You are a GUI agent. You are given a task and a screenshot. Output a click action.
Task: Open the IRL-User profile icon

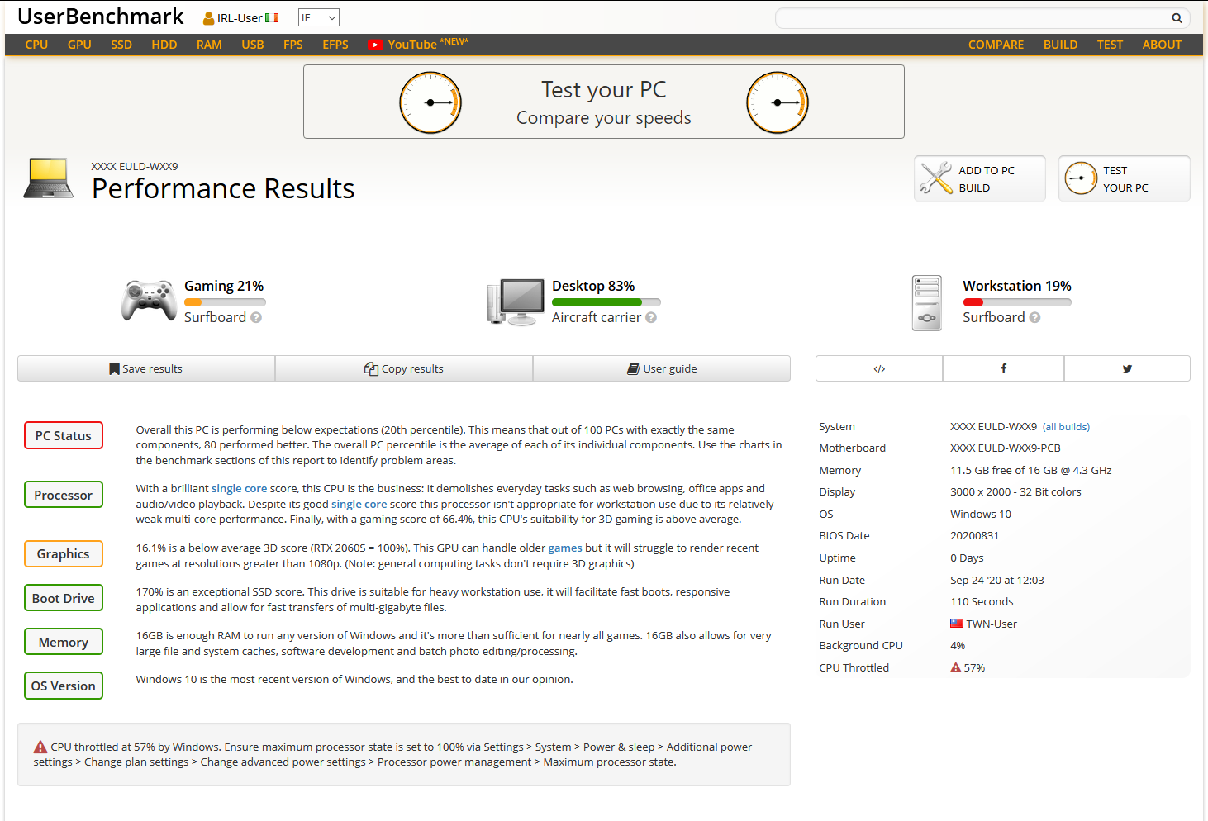[x=209, y=18]
